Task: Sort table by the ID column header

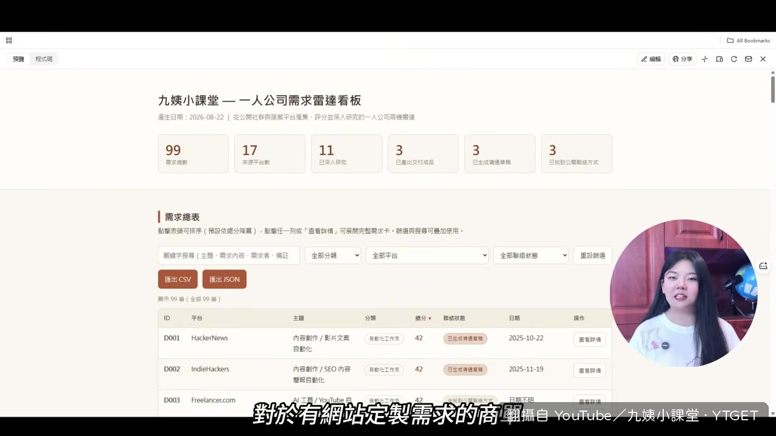Action: coord(167,318)
